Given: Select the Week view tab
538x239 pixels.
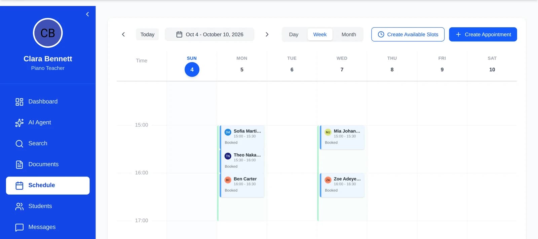Looking at the screenshot, I should [320, 34].
